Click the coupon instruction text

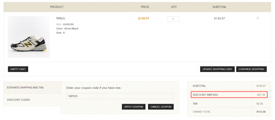94,88
